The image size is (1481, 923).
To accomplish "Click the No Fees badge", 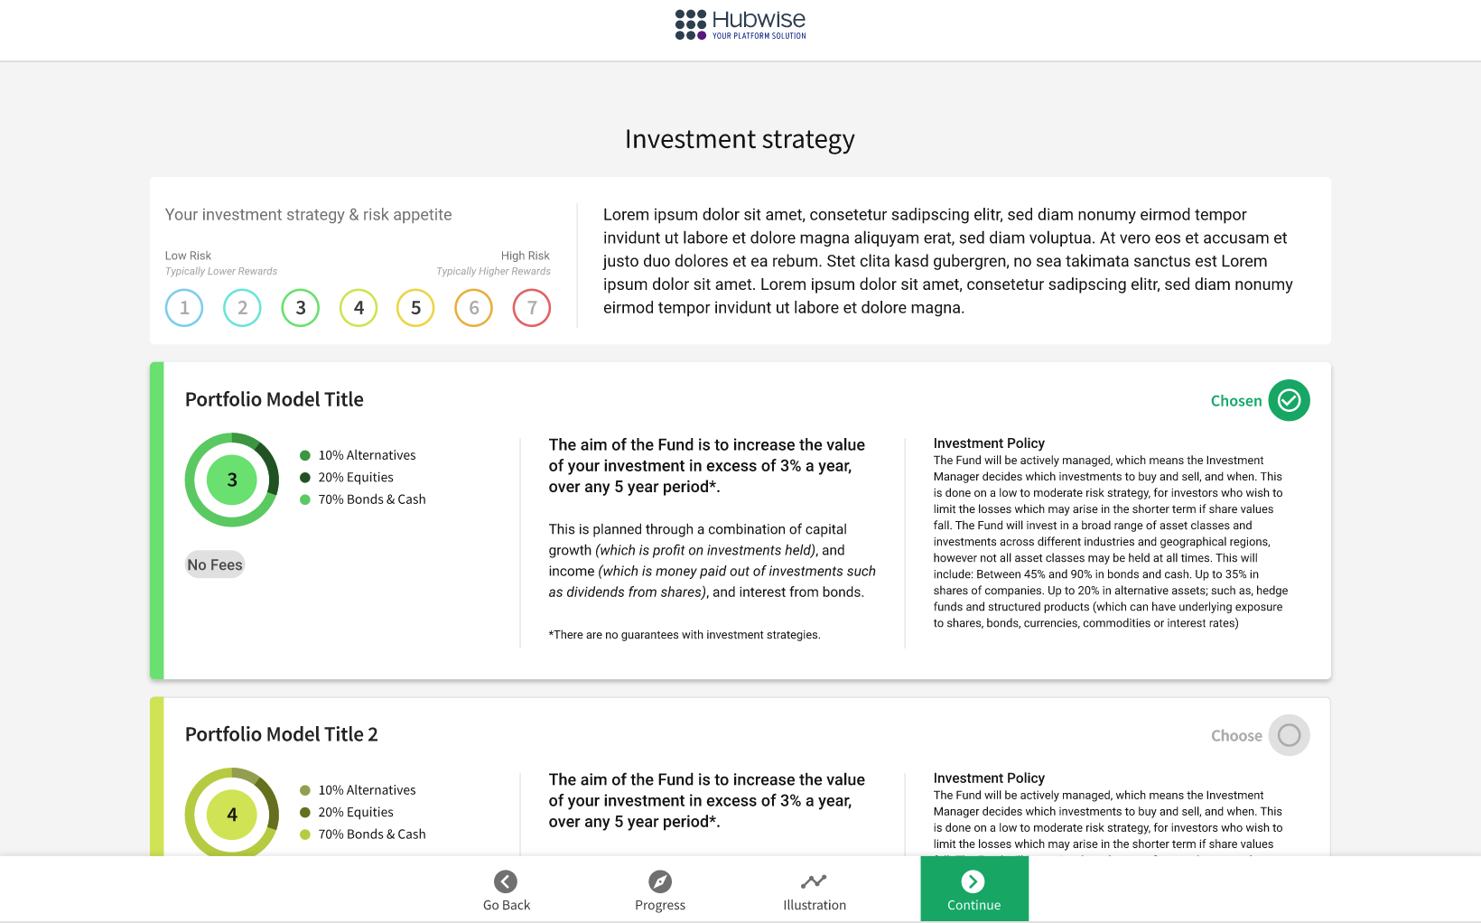I will point(215,564).
